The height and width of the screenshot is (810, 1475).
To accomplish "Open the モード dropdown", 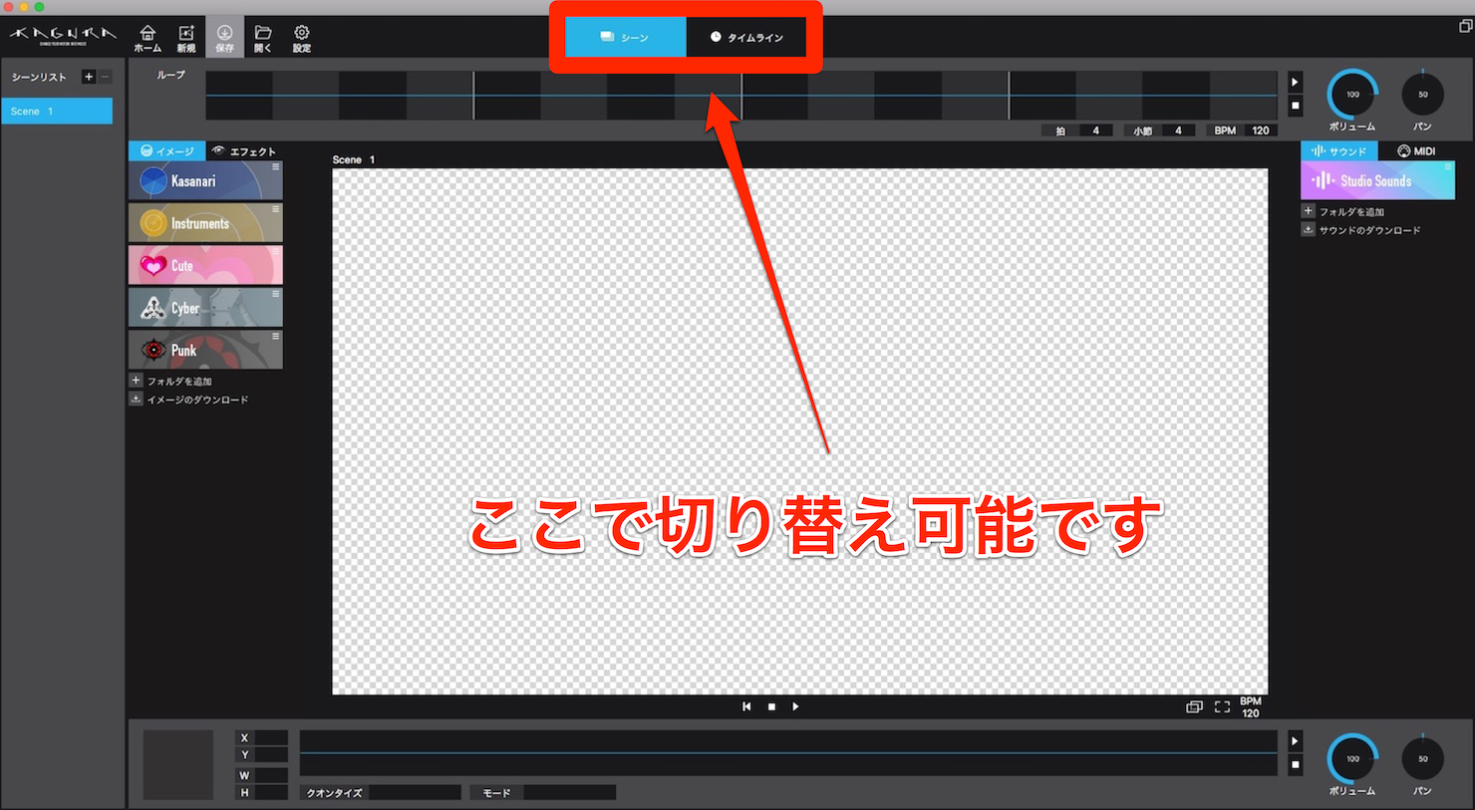I will 569,793.
